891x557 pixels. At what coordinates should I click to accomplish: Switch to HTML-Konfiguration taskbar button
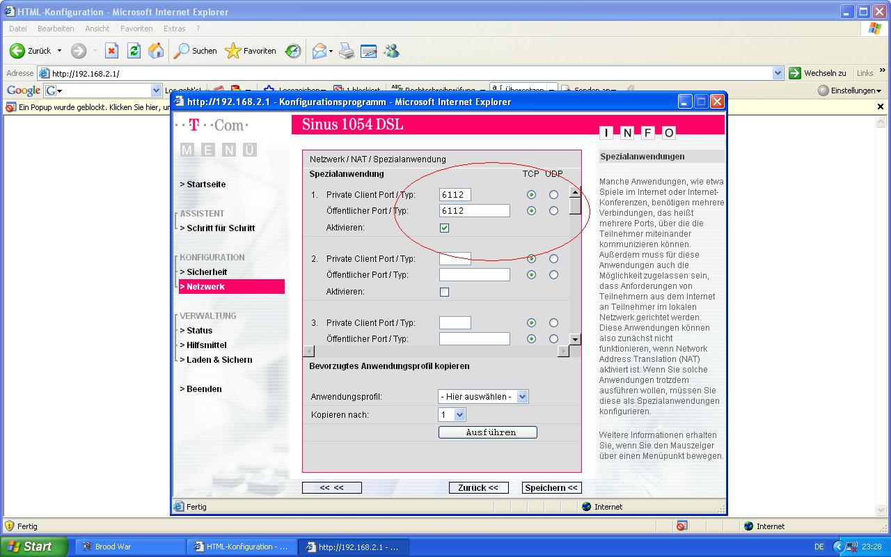coord(242,547)
